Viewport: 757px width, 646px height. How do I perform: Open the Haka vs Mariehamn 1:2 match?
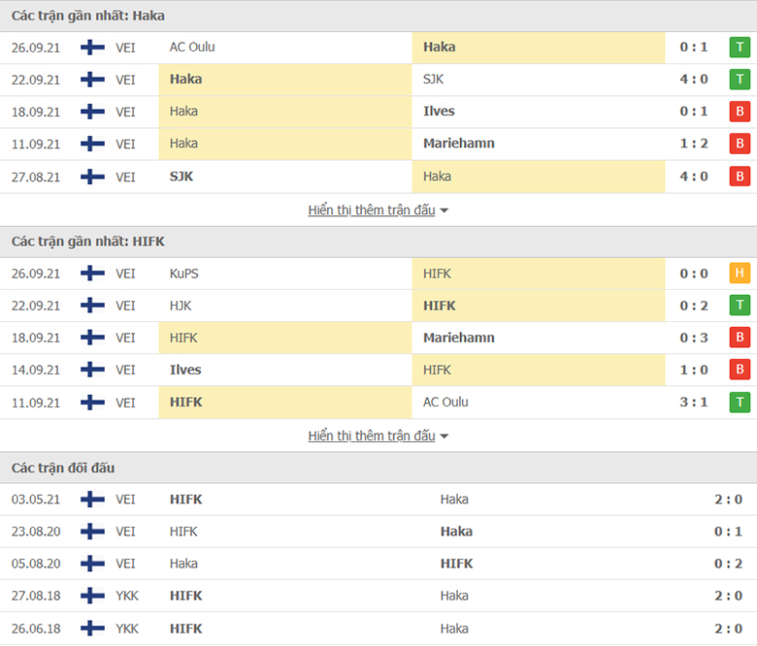click(x=378, y=144)
